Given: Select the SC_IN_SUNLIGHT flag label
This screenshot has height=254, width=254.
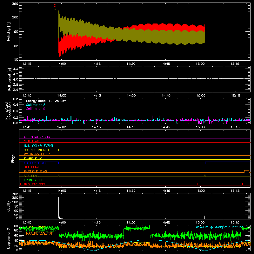Looking at the screenshot, I should pyautogui.click(x=37, y=150).
